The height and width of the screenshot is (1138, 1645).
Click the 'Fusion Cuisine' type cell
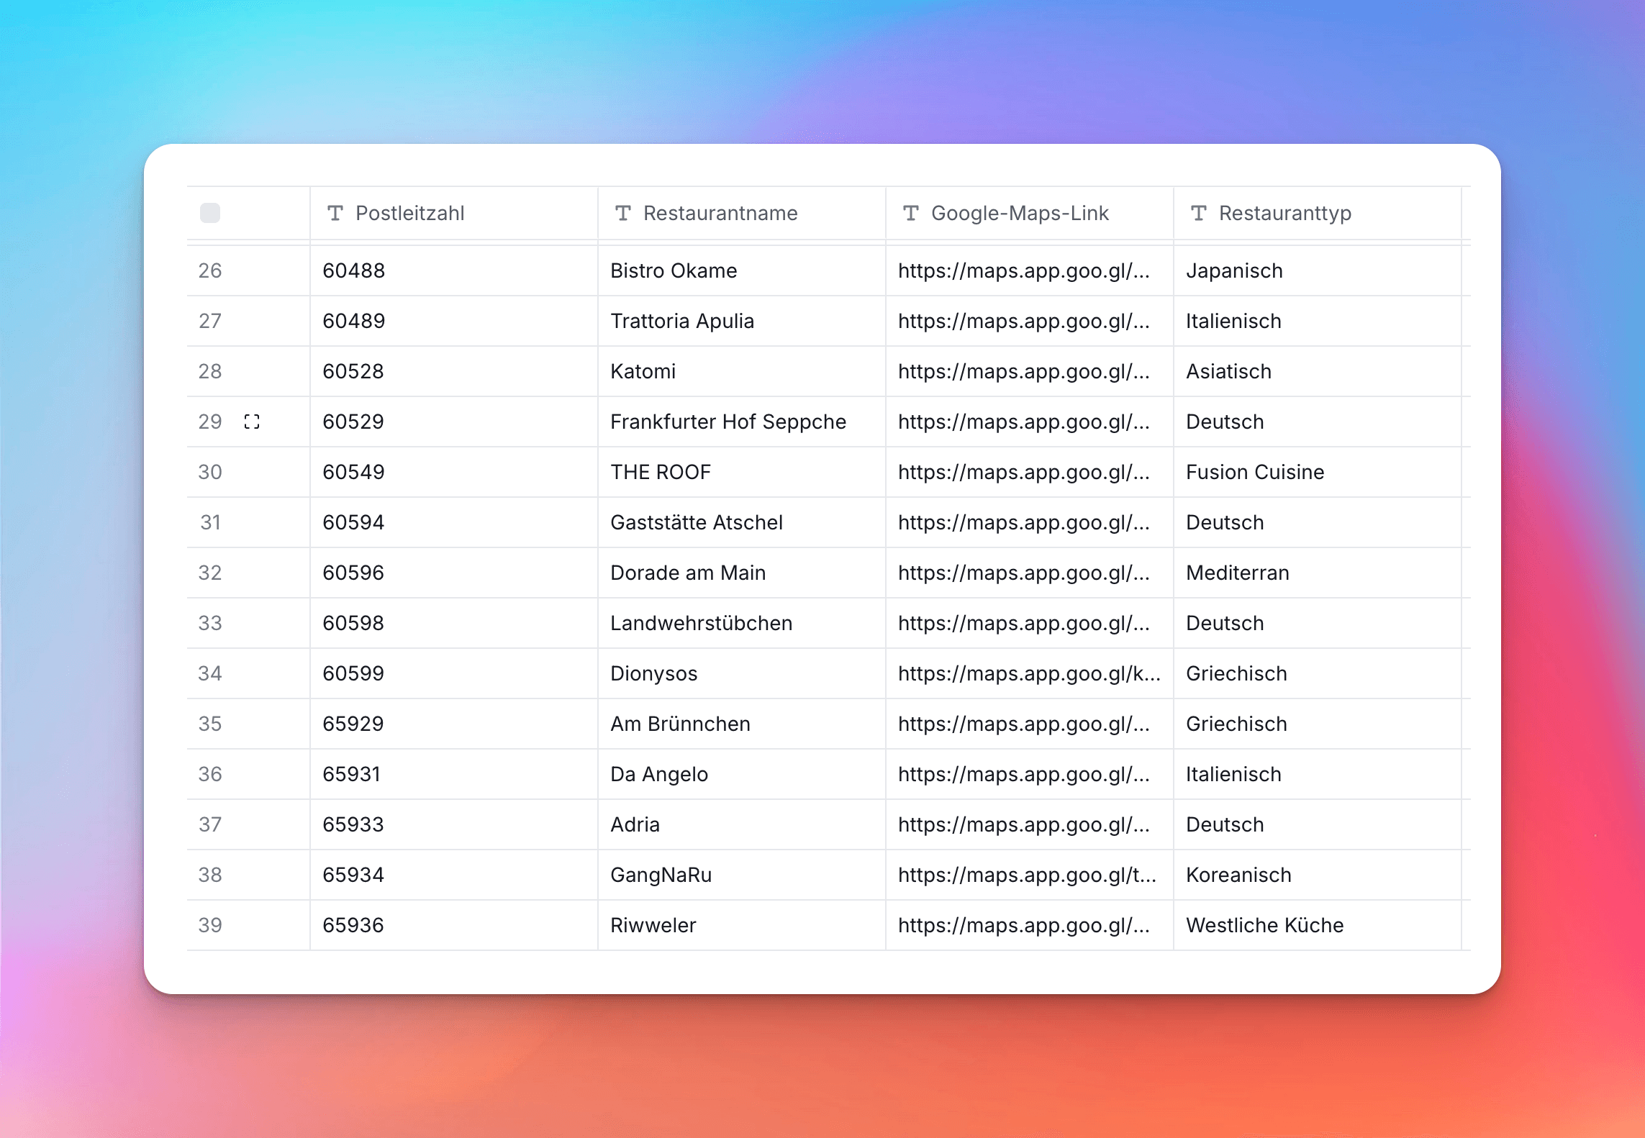click(x=1318, y=472)
